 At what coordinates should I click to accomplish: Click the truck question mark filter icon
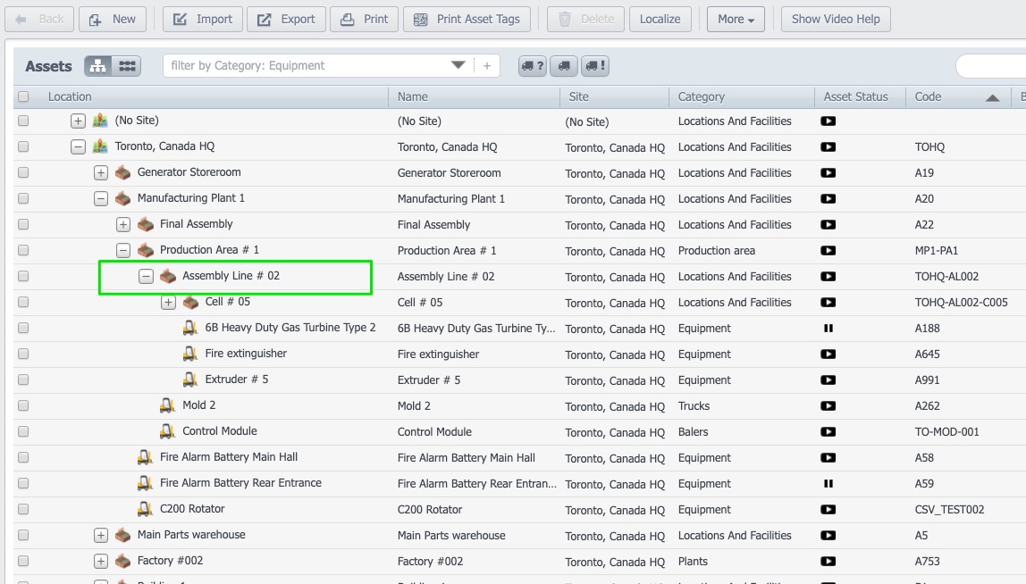click(x=533, y=66)
